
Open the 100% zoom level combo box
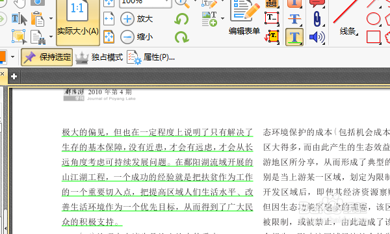(x=146, y=3)
